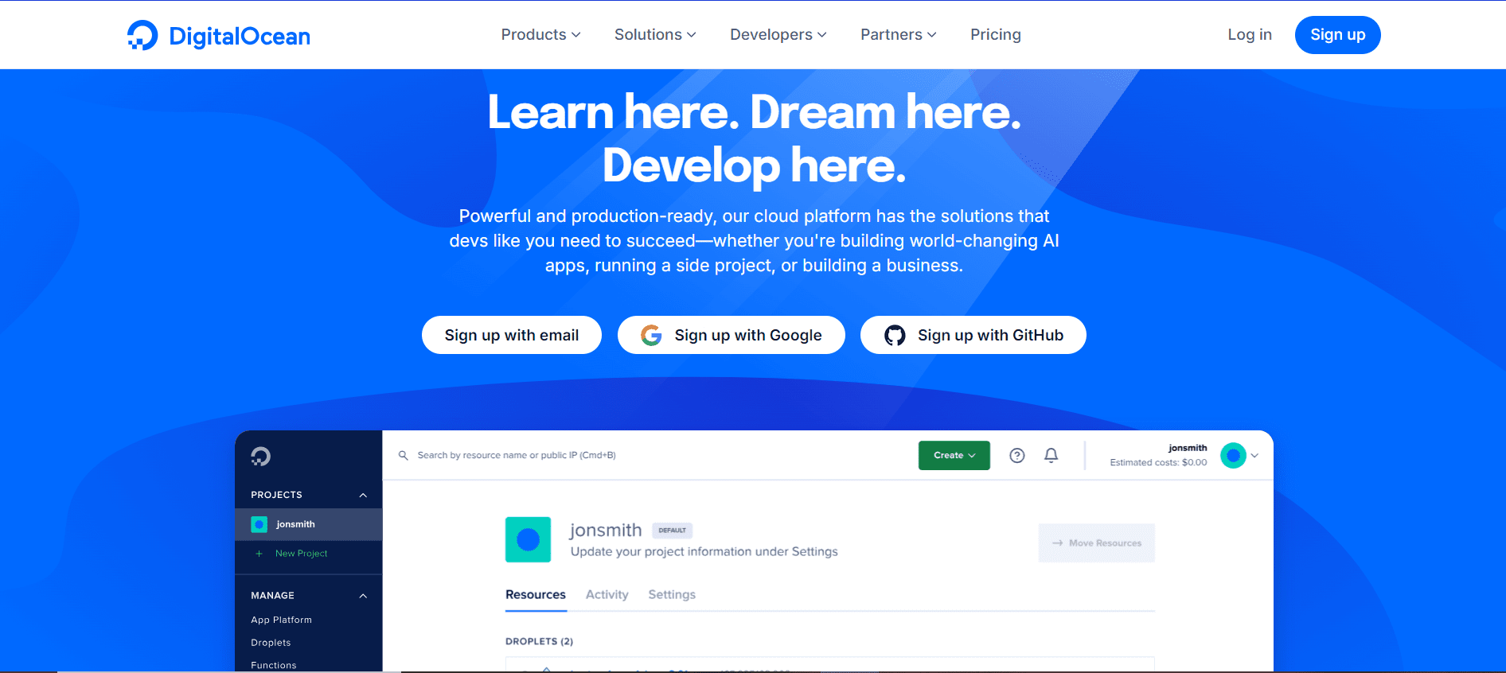Open the notifications bell icon
Screen dimensions: 1506x673
click(x=1051, y=455)
